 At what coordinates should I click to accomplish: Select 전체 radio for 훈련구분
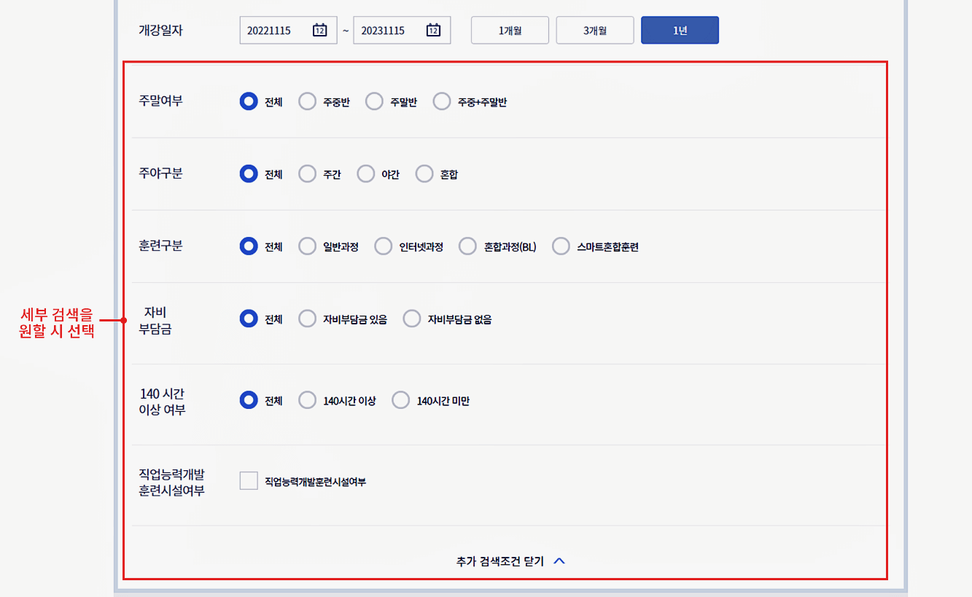click(249, 246)
